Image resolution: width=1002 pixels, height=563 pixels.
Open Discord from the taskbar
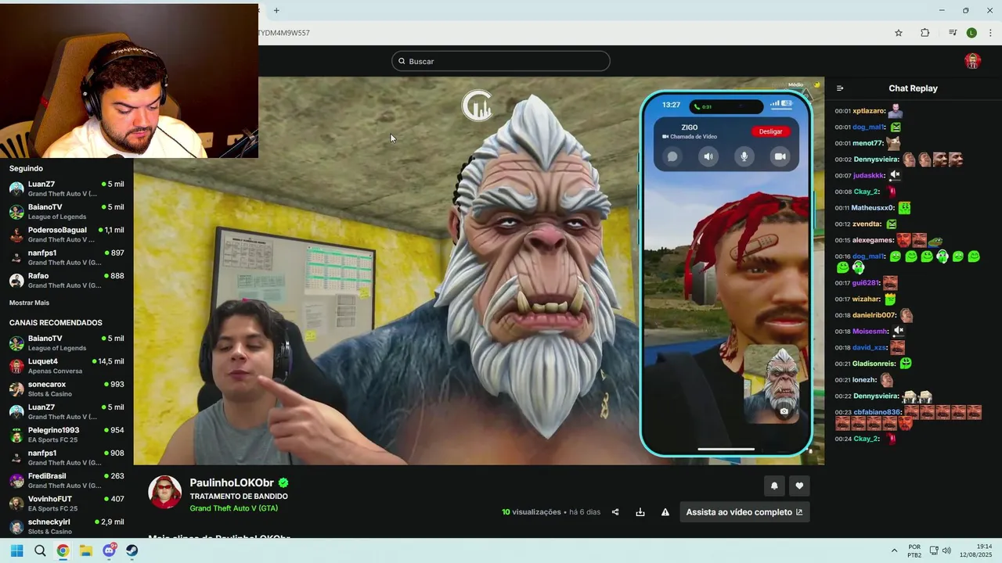click(x=110, y=550)
